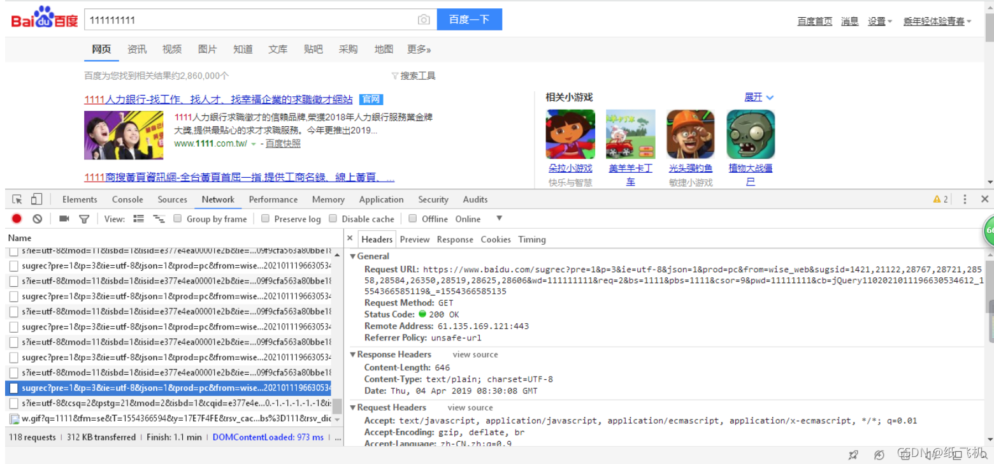Open the camera image search icon

424,20
